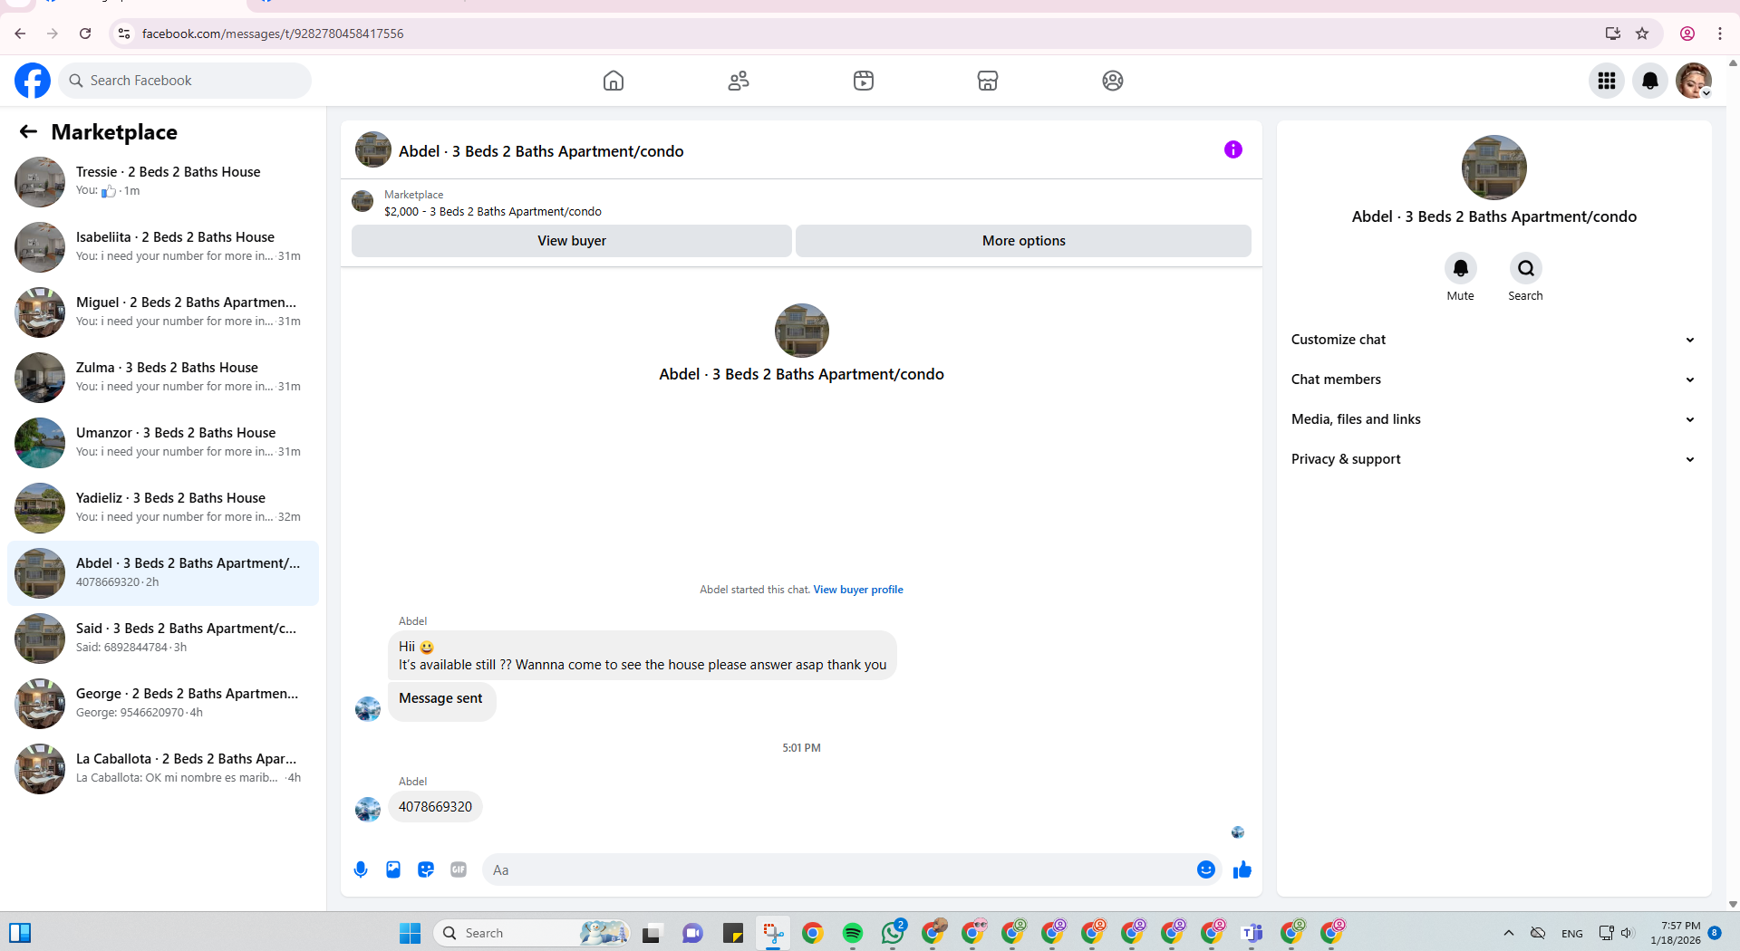This screenshot has width=1740, height=951.
Task: Open Spotify from the taskbar
Action: click(x=853, y=933)
